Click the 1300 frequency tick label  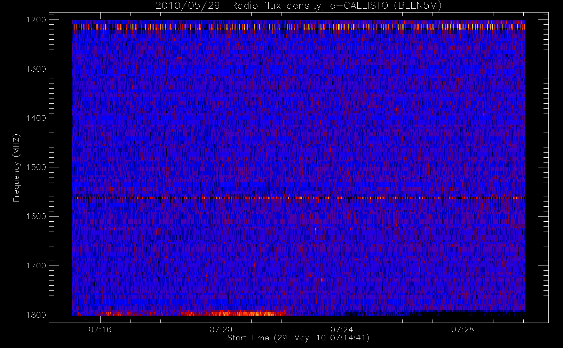[x=36, y=69]
